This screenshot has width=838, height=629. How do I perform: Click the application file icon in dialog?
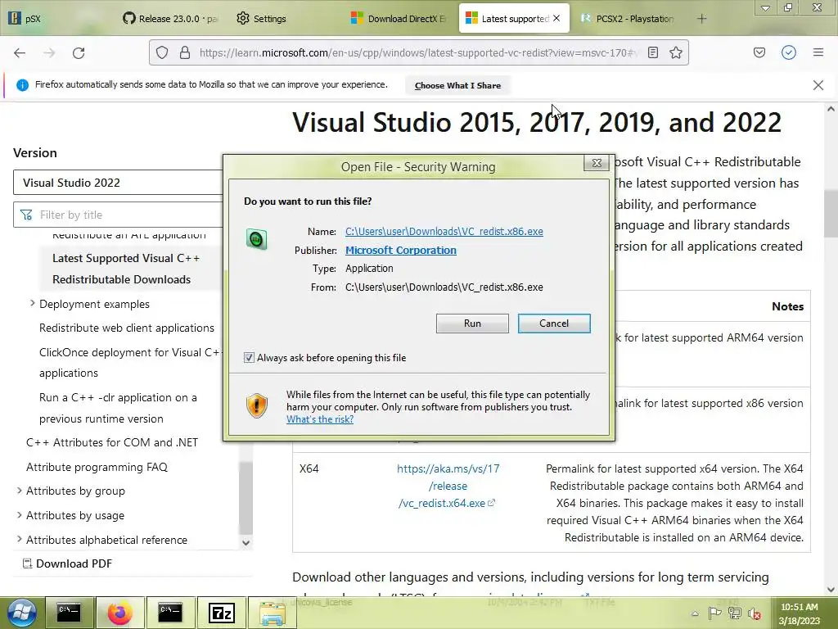(256, 239)
